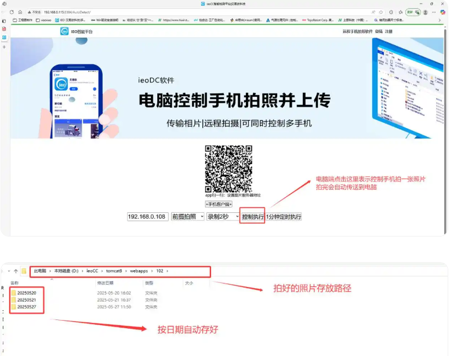Click the folder icon of 20250520
Viewport: 450px width, 356px height.
pos(13,293)
